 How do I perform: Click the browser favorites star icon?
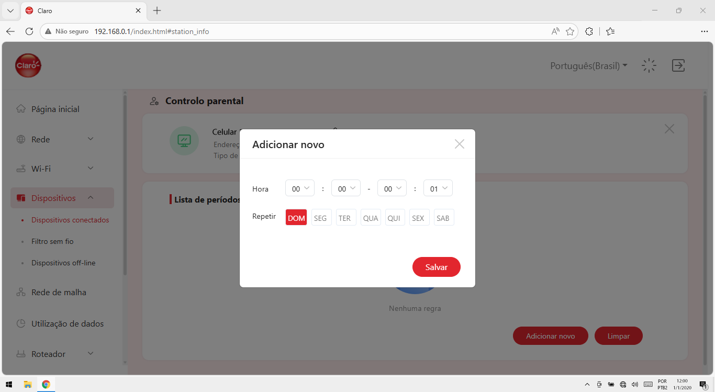point(570,31)
